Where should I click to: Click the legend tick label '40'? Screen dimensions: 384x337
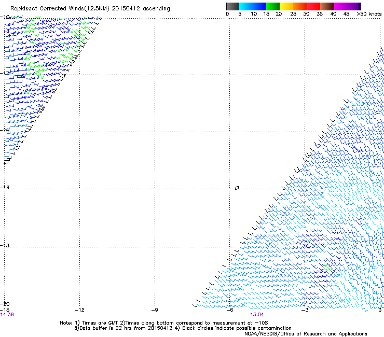coord(333,14)
